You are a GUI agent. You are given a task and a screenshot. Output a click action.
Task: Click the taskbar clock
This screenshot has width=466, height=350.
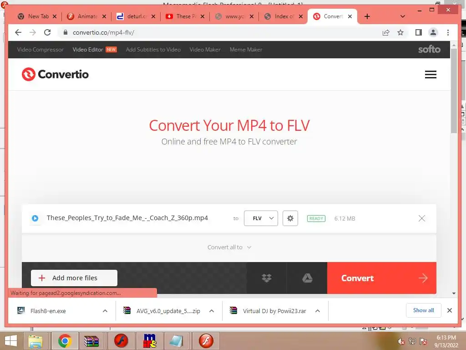[x=446, y=341]
